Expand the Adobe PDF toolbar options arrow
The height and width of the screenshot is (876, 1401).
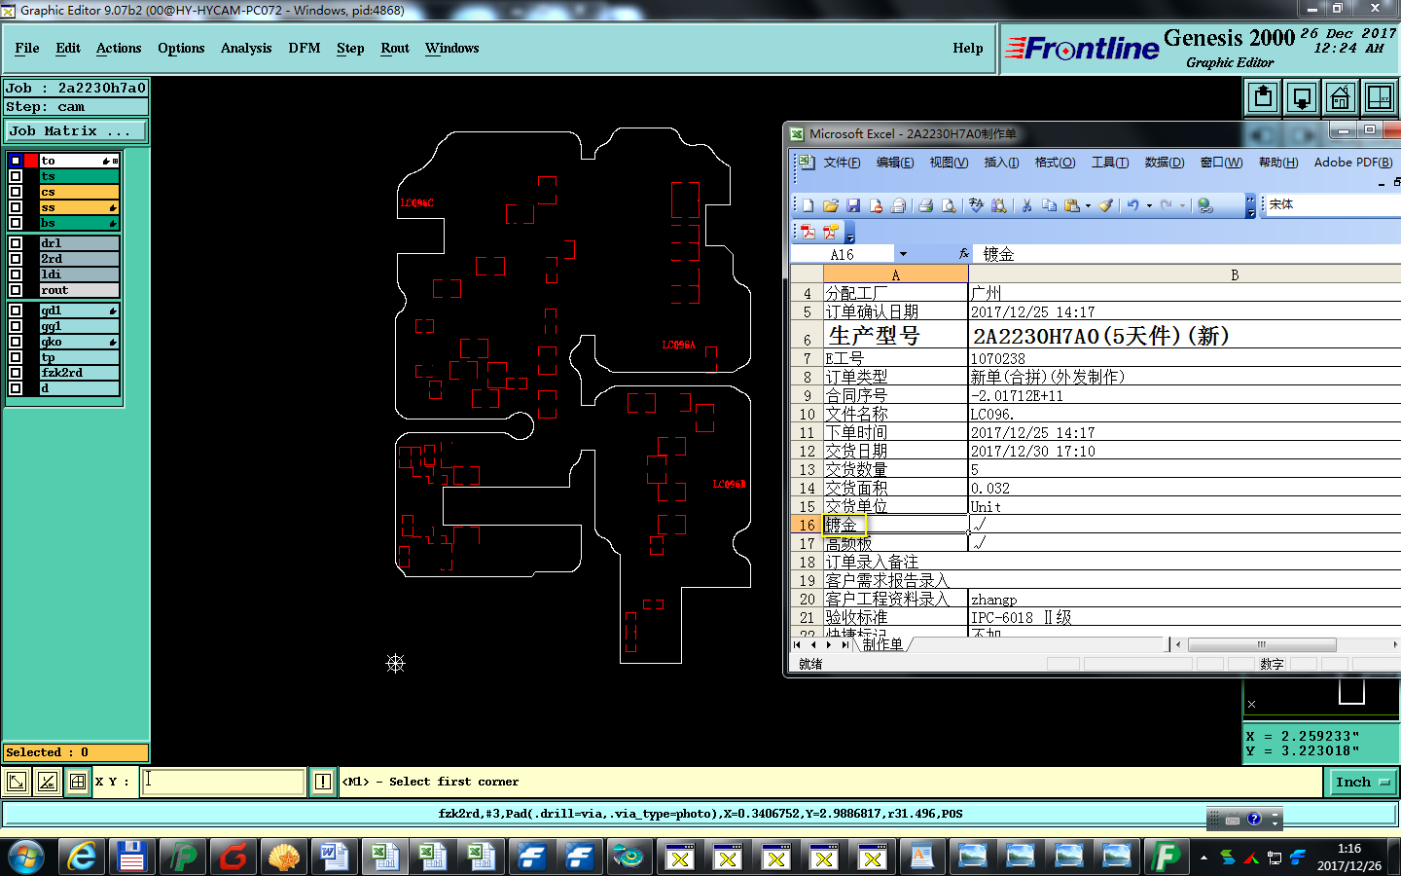tap(849, 234)
